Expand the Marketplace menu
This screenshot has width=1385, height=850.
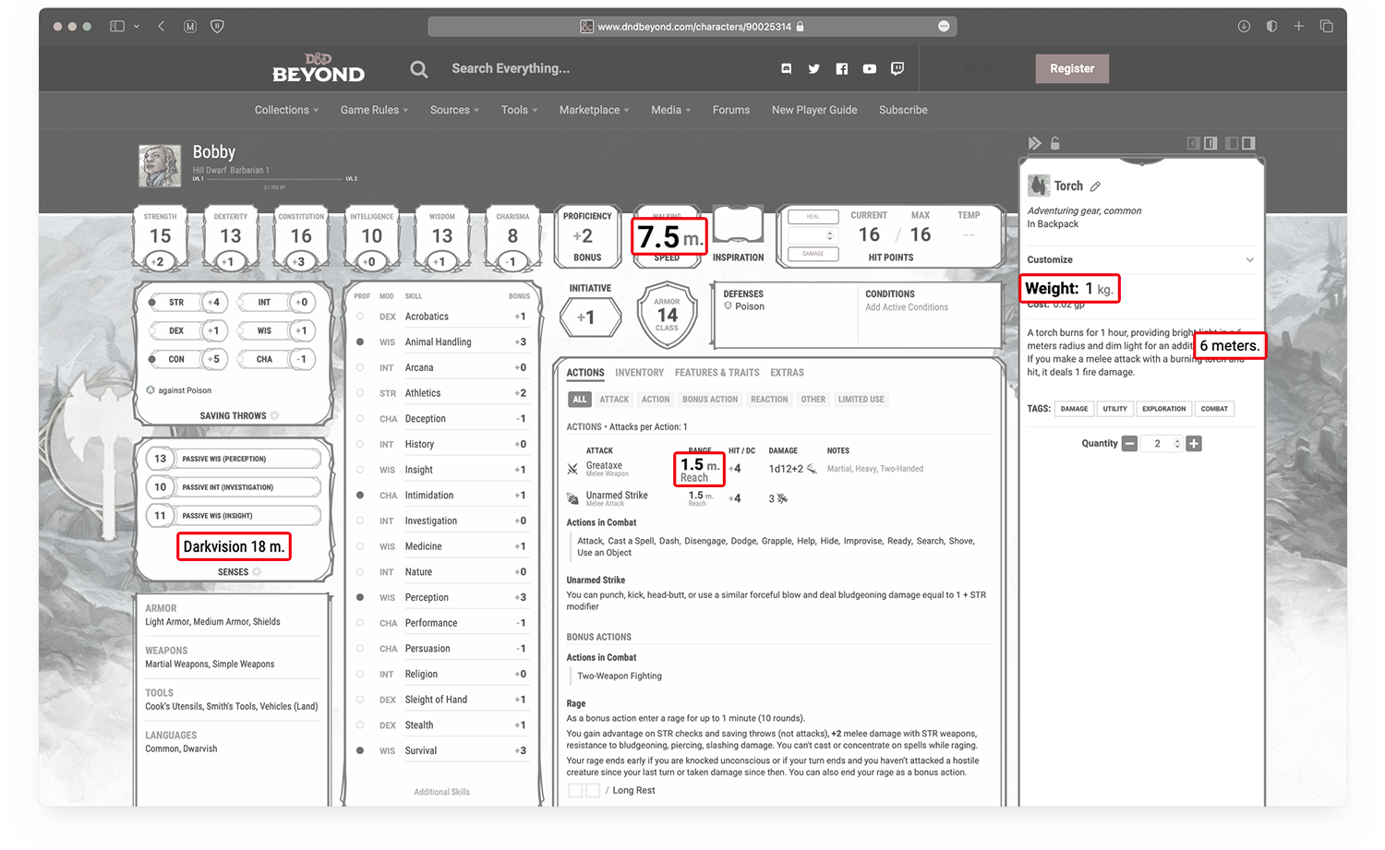click(x=594, y=110)
